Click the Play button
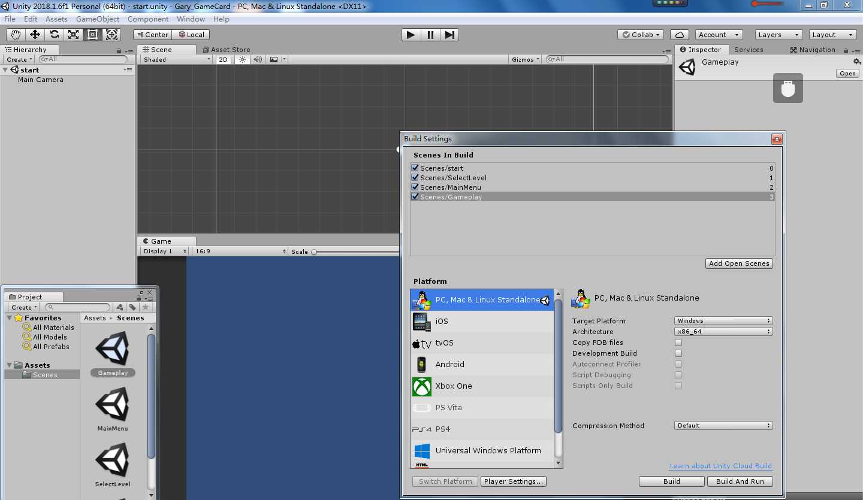The image size is (863, 500). click(x=411, y=35)
